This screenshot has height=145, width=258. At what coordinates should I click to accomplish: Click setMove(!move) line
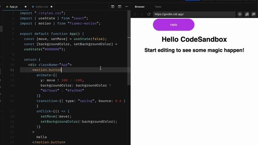(x=56, y=116)
